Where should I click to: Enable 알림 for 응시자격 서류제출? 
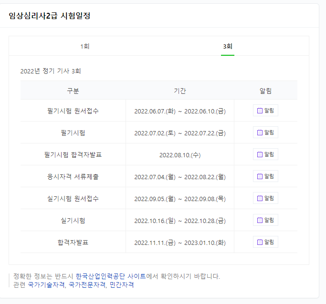(x=265, y=176)
